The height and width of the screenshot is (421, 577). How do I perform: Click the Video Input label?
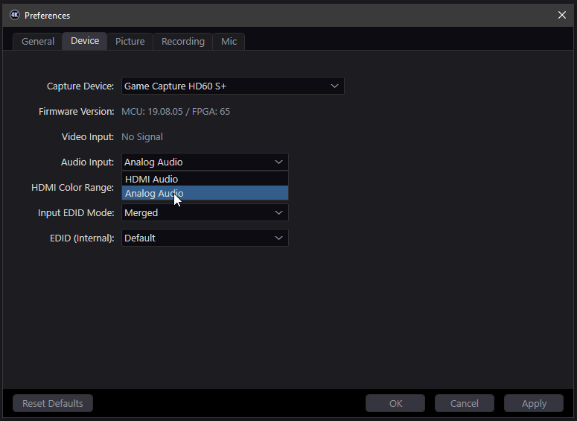(x=88, y=137)
